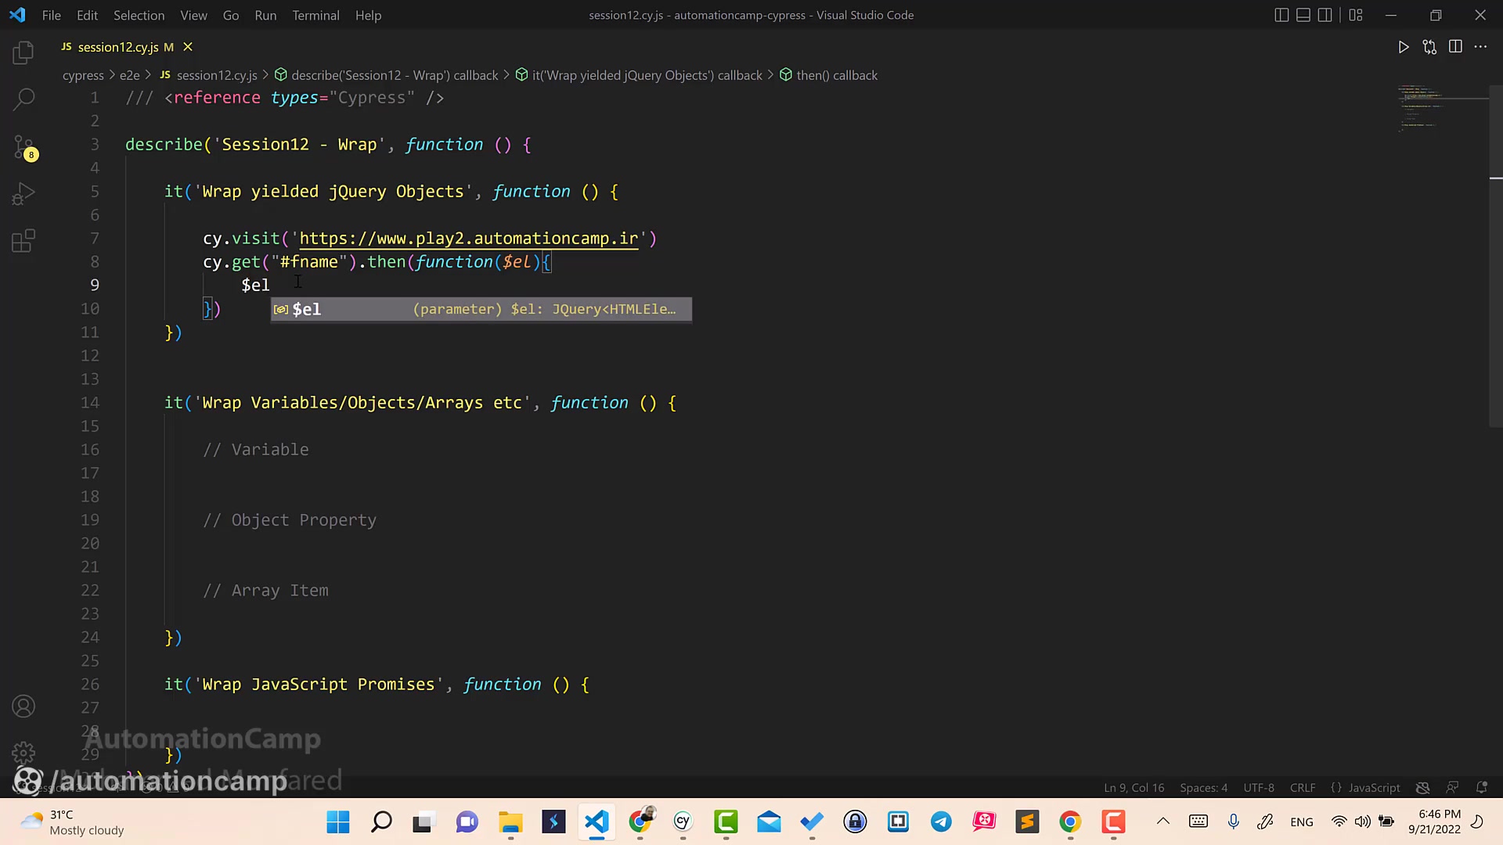The width and height of the screenshot is (1503, 845).
Task: Open the Manage settings gear
Action: (23, 753)
